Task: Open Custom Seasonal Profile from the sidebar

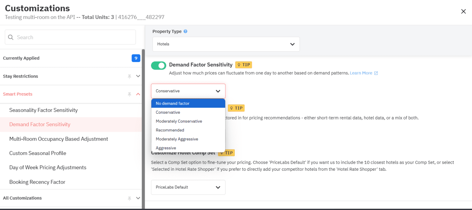Action: pyautogui.click(x=37, y=153)
